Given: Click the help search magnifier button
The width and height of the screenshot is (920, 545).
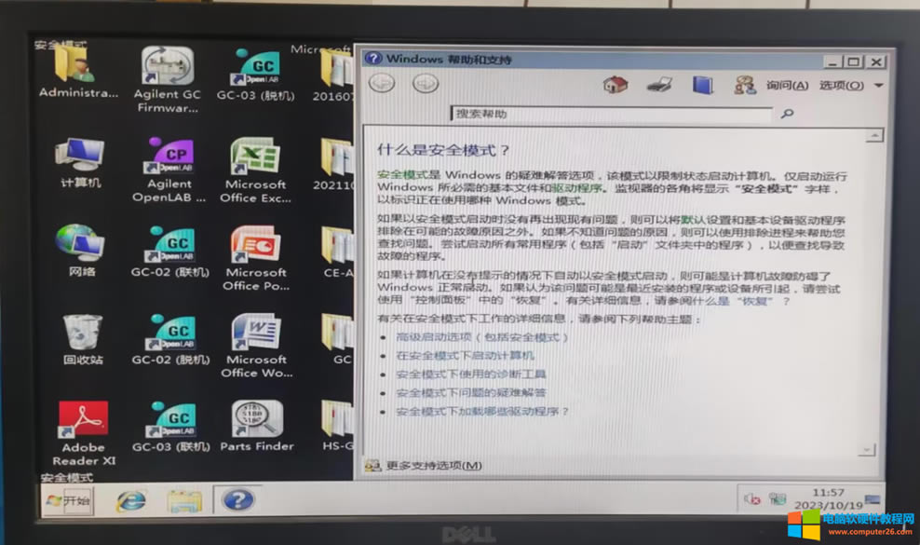Looking at the screenshot, I should coord(787,114).
